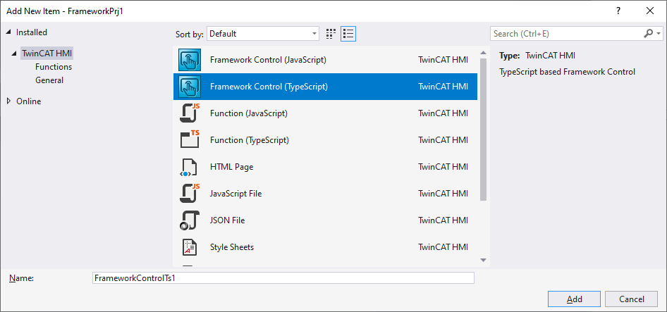Select "HTML Page" row text

point(231,167)
